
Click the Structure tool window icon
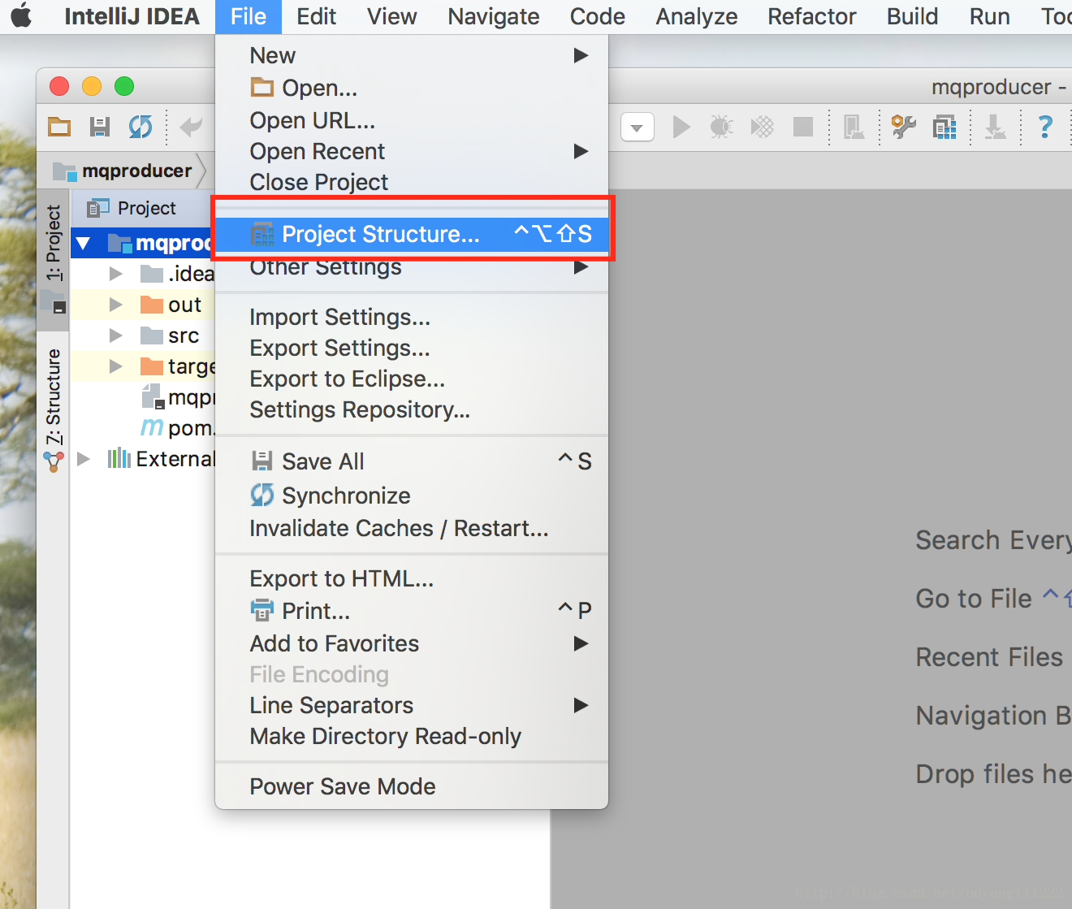[54, 461]
